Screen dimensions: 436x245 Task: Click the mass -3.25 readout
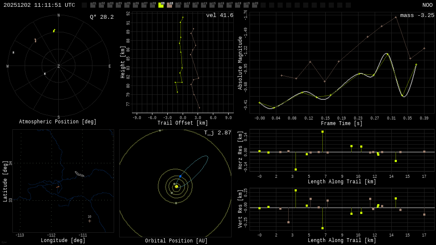pos(417,15)
